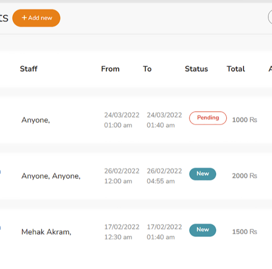Click the To column header

(x=147, y=69)
